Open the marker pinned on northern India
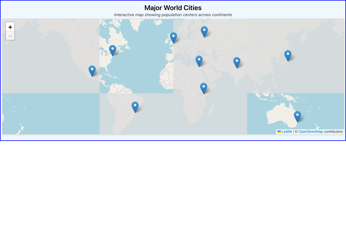This screenshot has height=231, width=346. point(237,62)
